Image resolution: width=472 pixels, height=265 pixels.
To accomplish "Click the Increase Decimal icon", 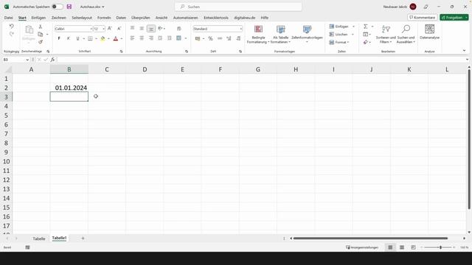I will pyautogui.click(x=229, y=38).
